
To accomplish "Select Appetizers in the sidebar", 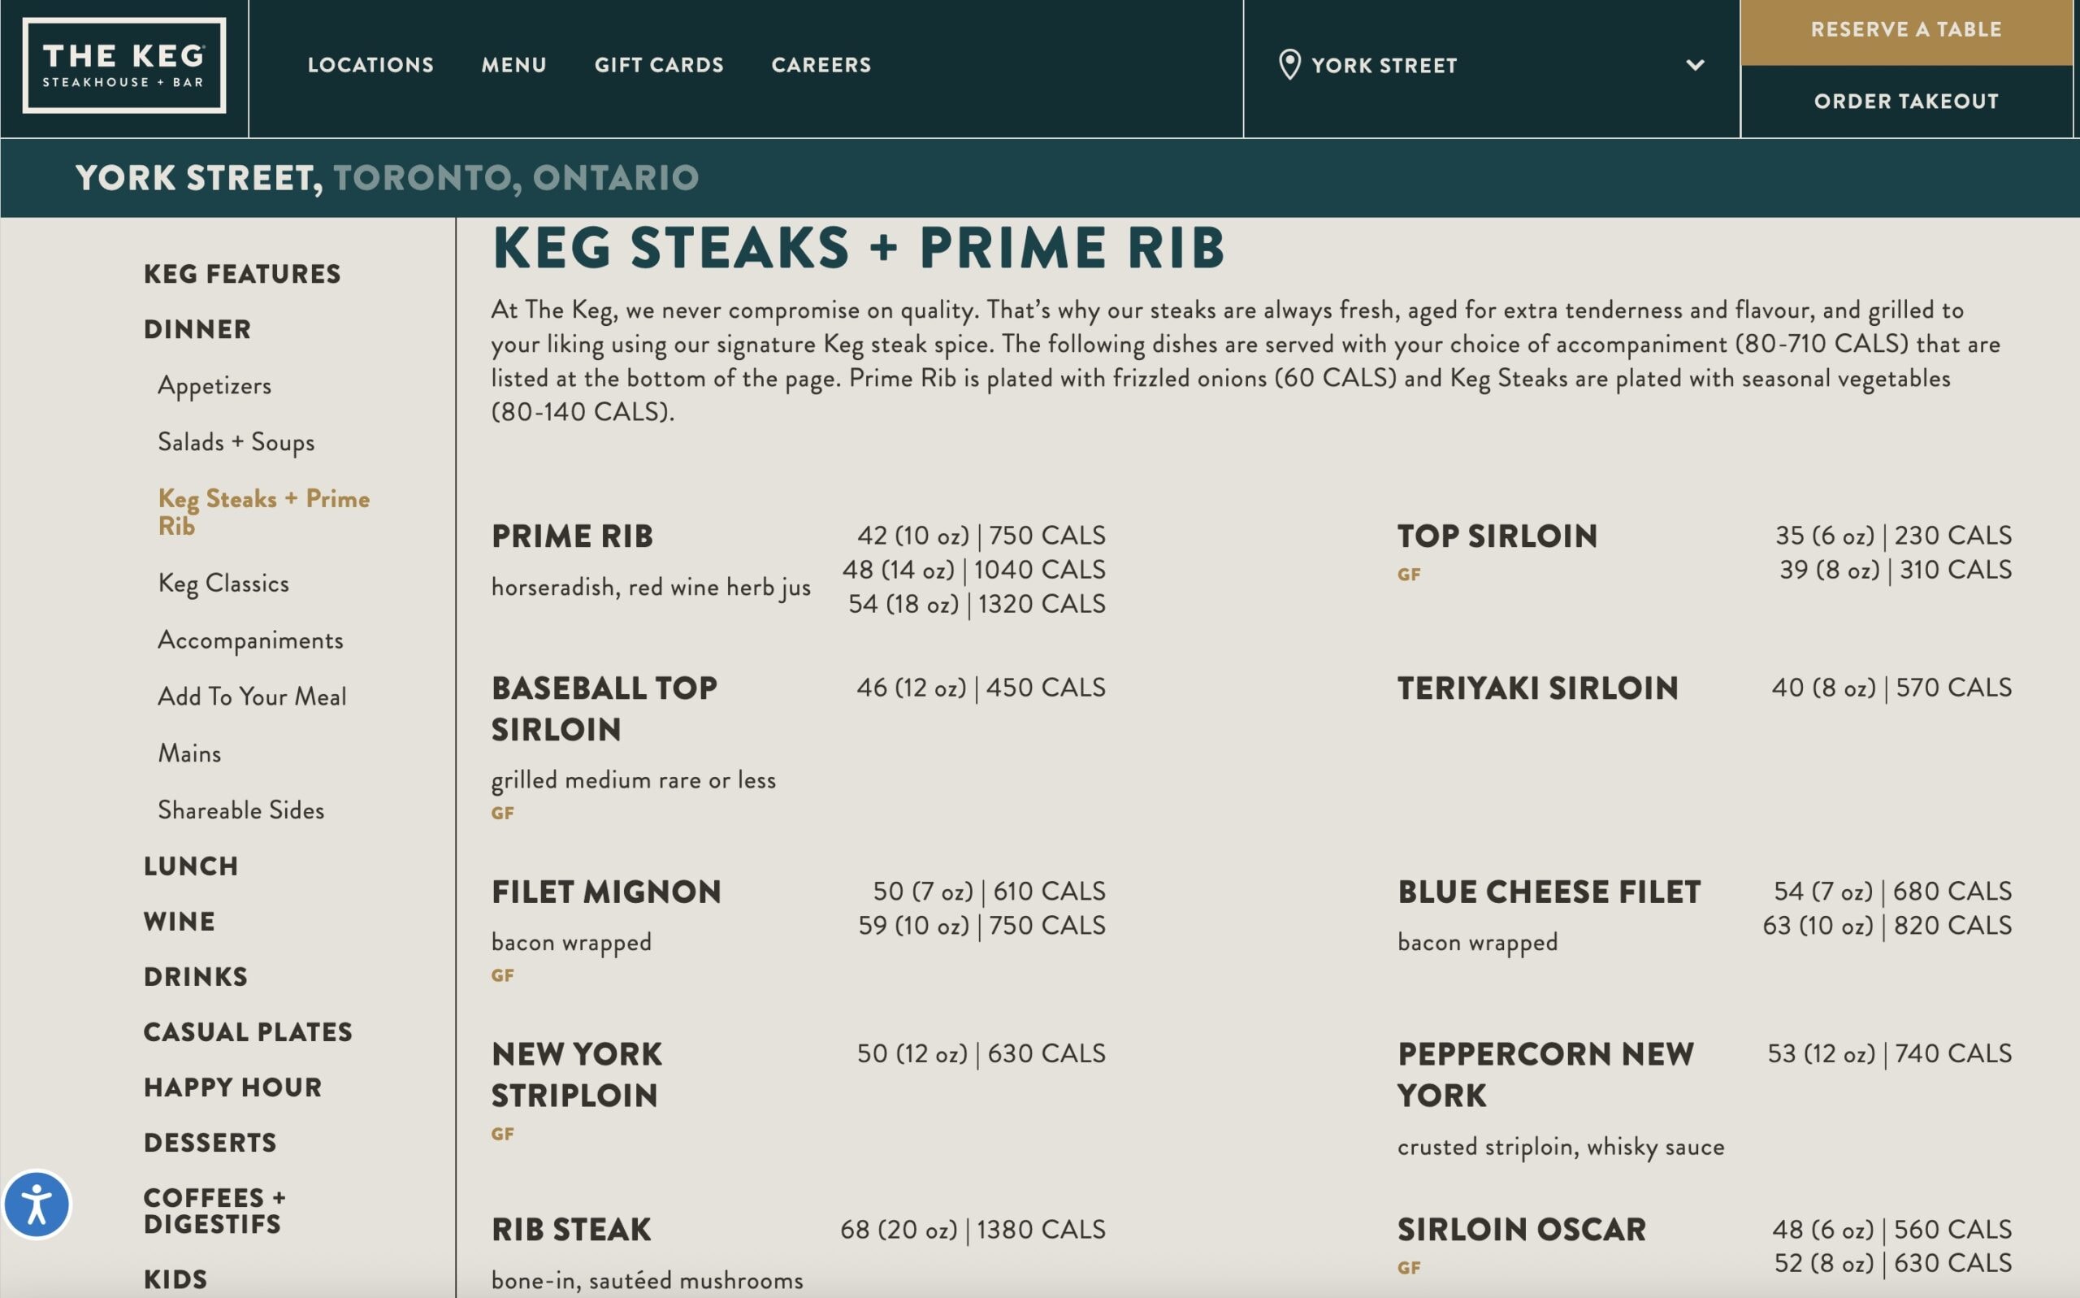I will click(214, 385).
